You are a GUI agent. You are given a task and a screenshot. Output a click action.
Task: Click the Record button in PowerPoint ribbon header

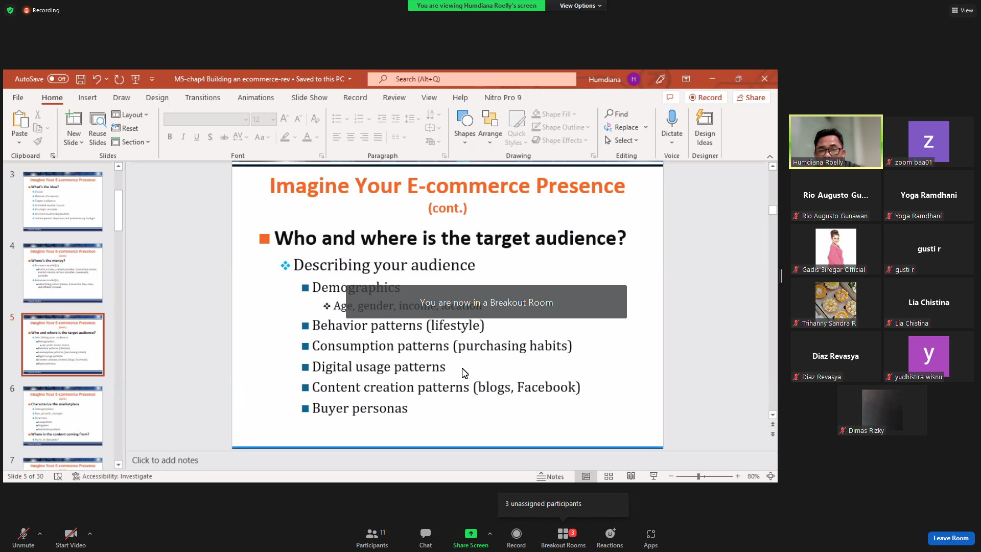[x=706, y=98]
